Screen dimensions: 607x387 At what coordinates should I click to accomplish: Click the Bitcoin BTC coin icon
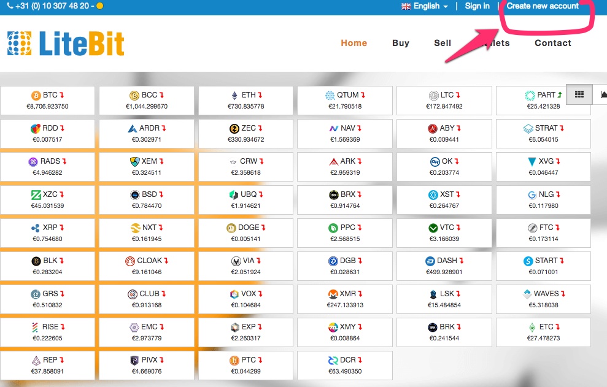36,95
